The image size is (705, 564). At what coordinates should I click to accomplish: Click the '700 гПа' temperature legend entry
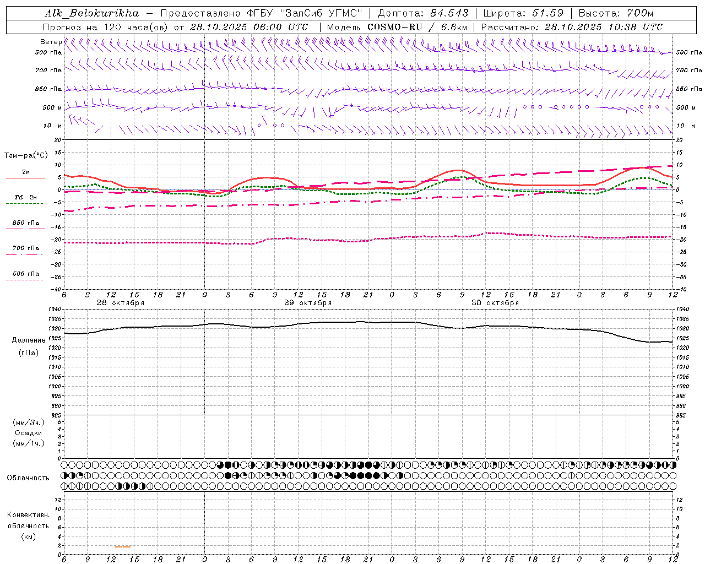[x=26, y=248]
